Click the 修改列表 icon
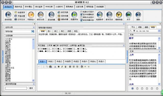Image resolution: width=163 pixels, height=96 pixels. [x=59, y=12]
